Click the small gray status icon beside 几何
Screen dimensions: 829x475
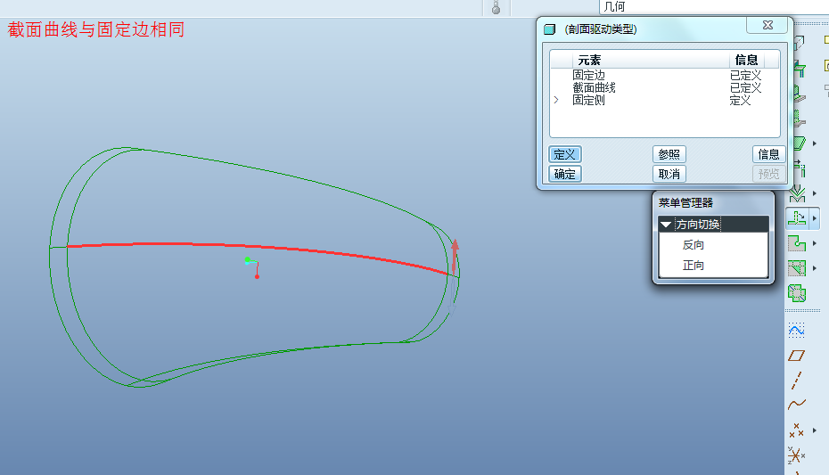coord(496,7)
